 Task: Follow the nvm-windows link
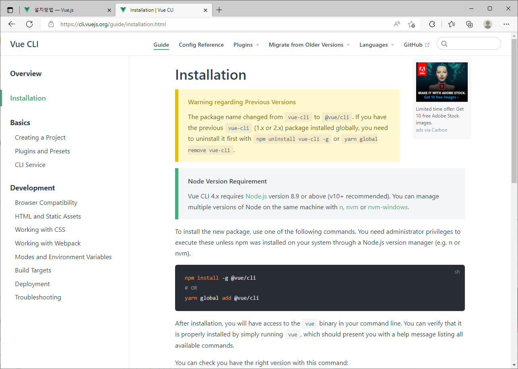click(x=388, y=207)
